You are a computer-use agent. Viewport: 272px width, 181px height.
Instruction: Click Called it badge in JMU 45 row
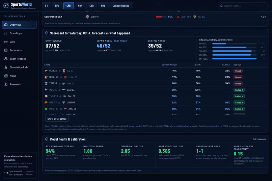pos(239,109)
